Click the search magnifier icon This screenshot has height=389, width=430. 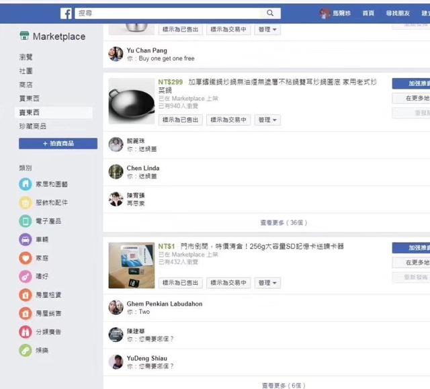(270, 13)
